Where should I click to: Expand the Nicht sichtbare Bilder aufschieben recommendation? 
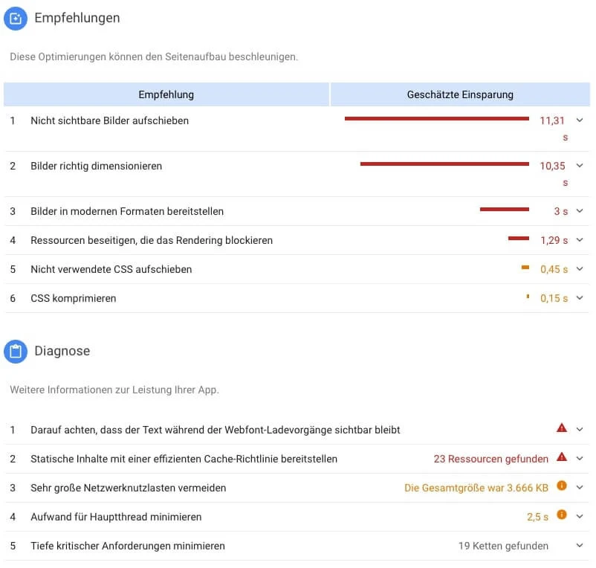(580, 120)
